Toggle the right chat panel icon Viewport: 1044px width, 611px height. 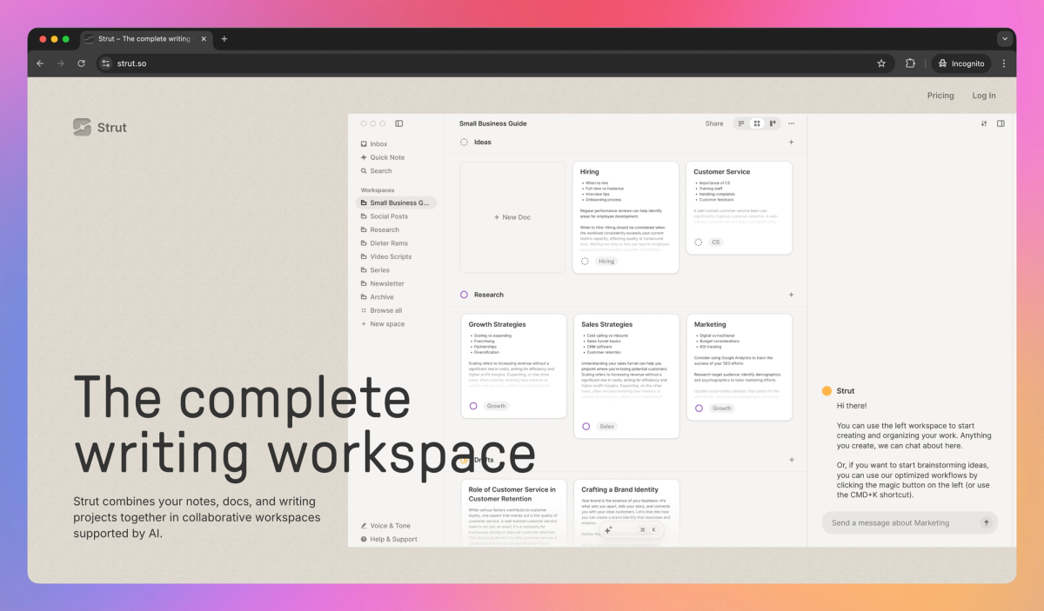(x=1000, y=123)
